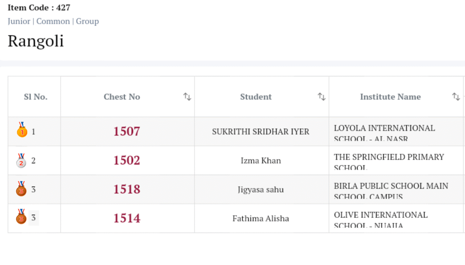Screen dimensions: 465x265
Task: Click the bronze medal icon beside chest 1518
Action: 21,189
